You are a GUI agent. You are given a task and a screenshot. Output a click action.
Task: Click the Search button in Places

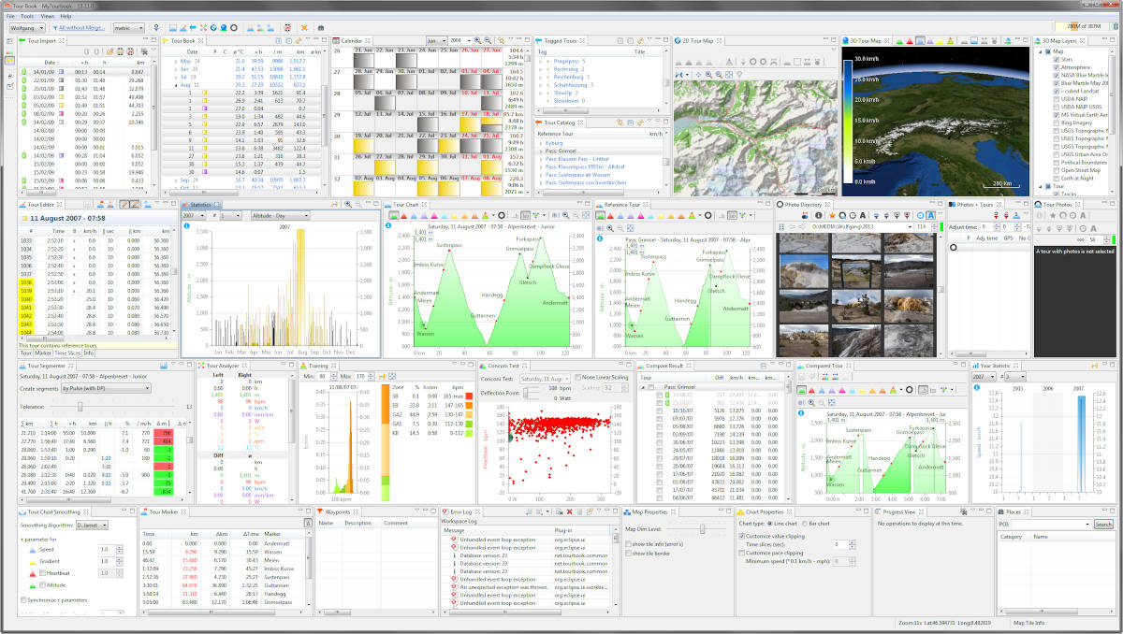click(1103, 525)
